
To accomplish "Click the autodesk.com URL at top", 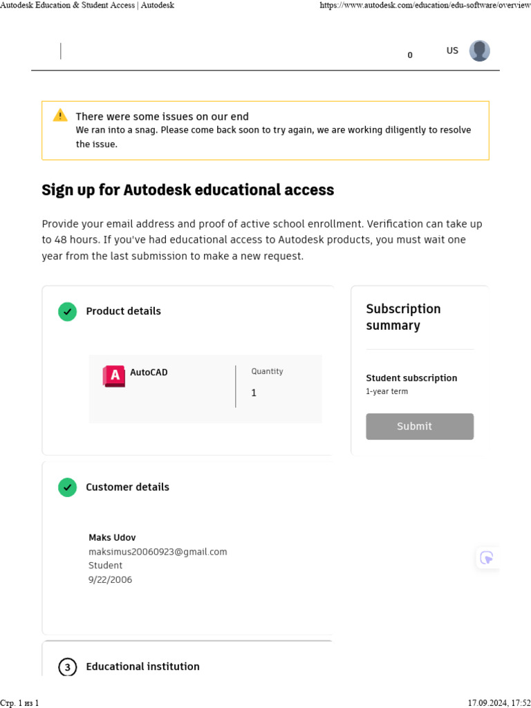I will pyautogui.click(x=424, y=5).
